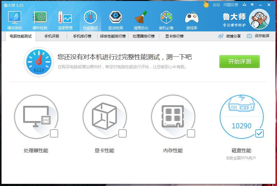This screenshot has height=186, width=277.
Task: Click the 10290 disk score value
Action: tap(241, 126)
